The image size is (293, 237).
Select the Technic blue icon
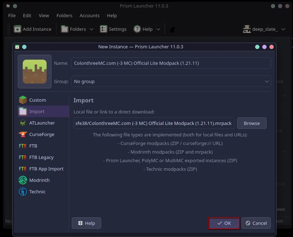[23, 192]
